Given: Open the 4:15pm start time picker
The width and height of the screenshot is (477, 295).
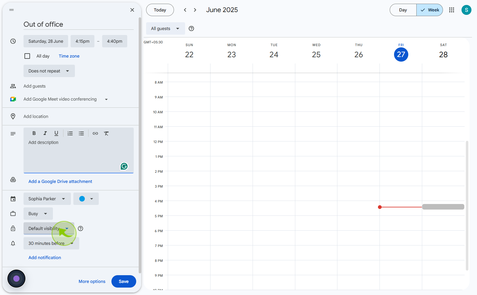Looking at the screenshot, I should coord(82,41).
